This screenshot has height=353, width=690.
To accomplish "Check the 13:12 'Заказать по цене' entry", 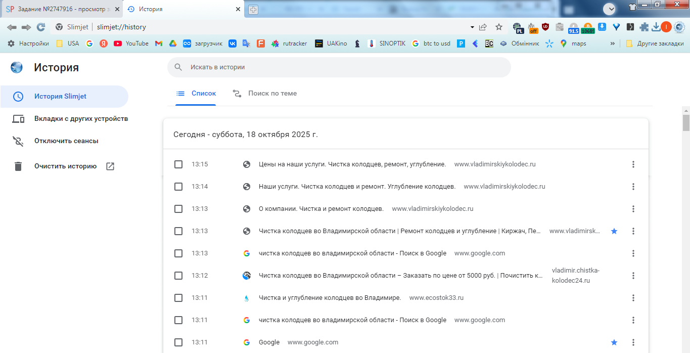I will point(178,276).
